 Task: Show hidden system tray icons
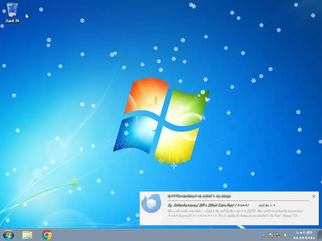[264, 235]
